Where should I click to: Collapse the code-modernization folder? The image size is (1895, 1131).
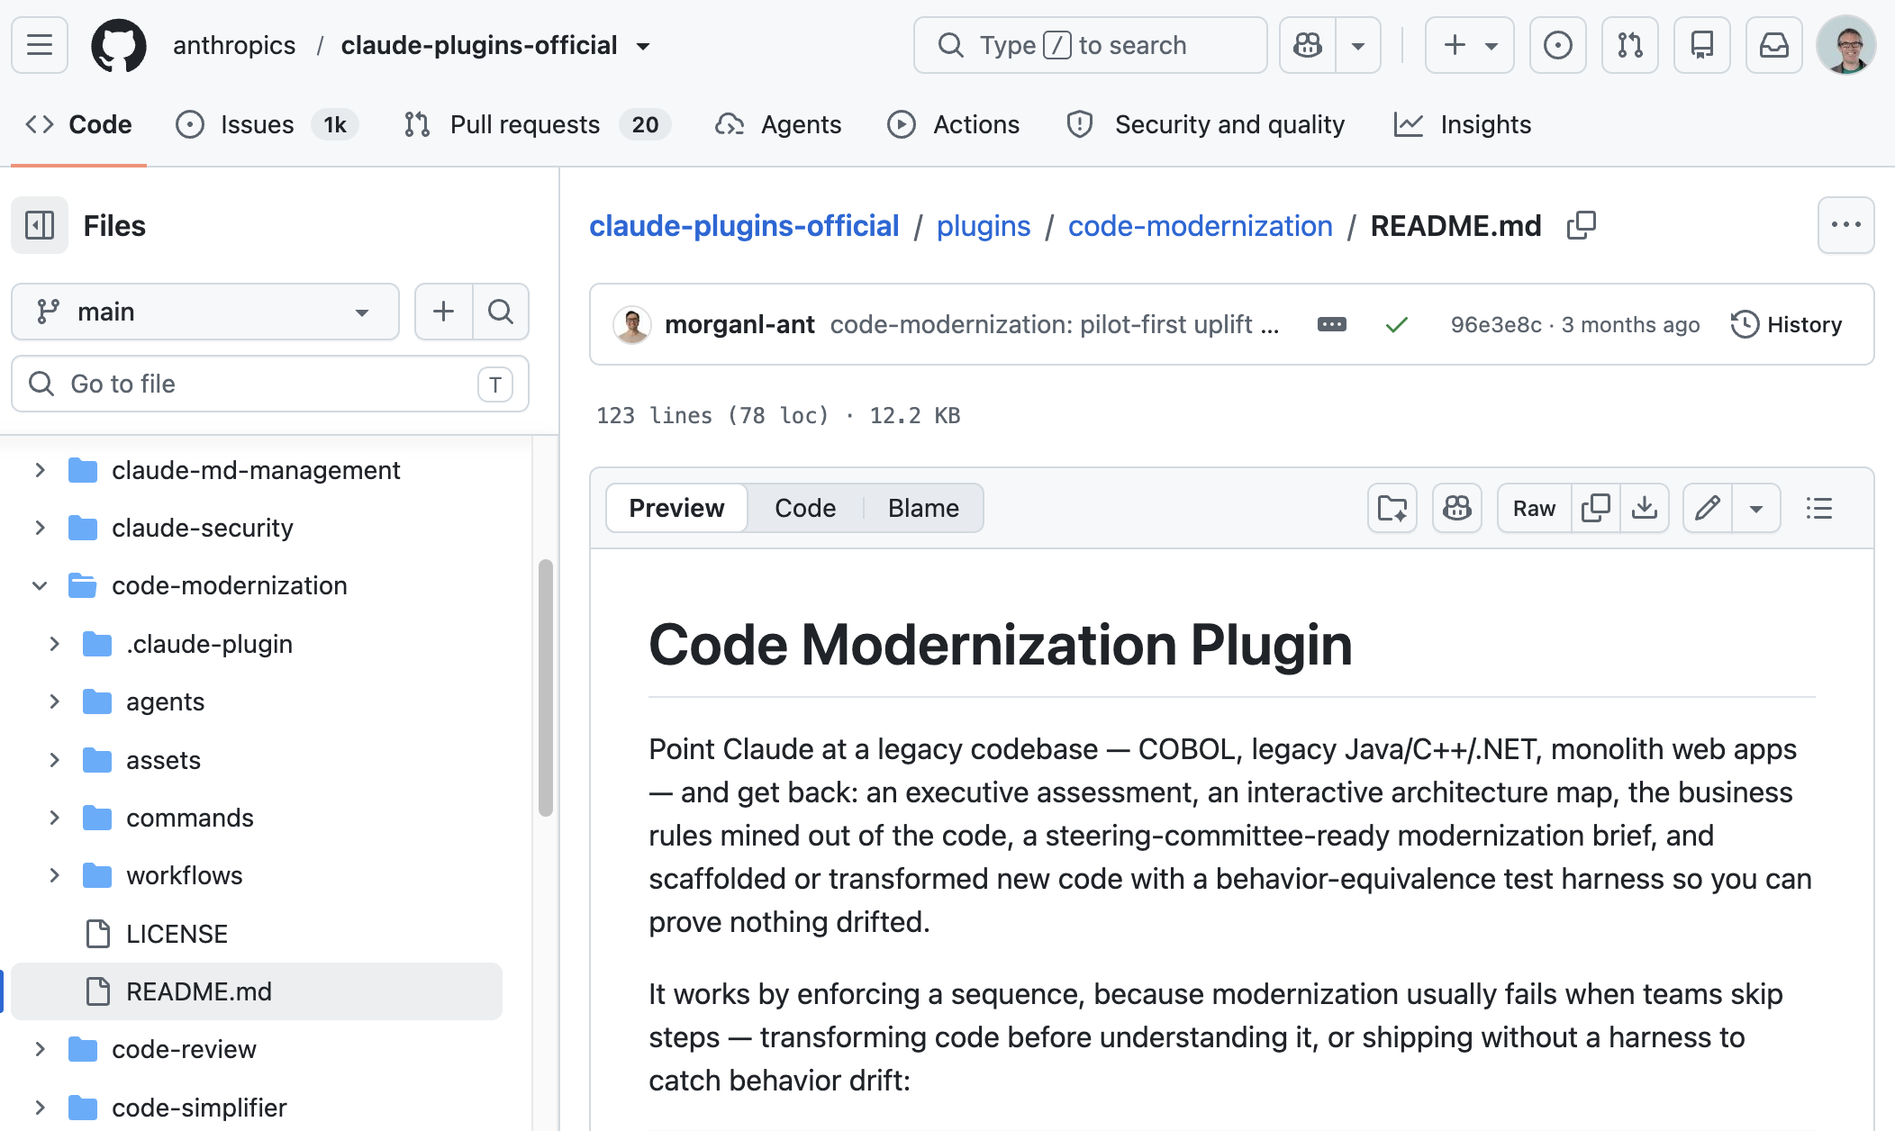[40, 585]
